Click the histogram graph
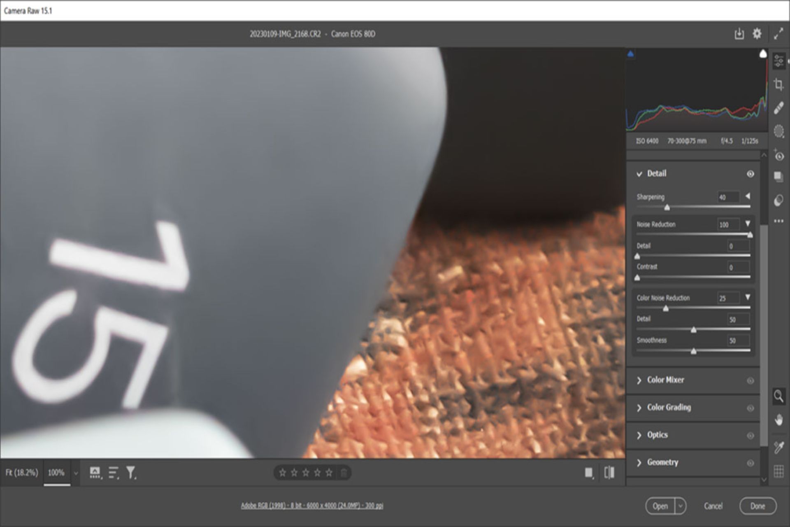Screen dimensions: 790x527 pyautogui.click(x=696, y=91)
